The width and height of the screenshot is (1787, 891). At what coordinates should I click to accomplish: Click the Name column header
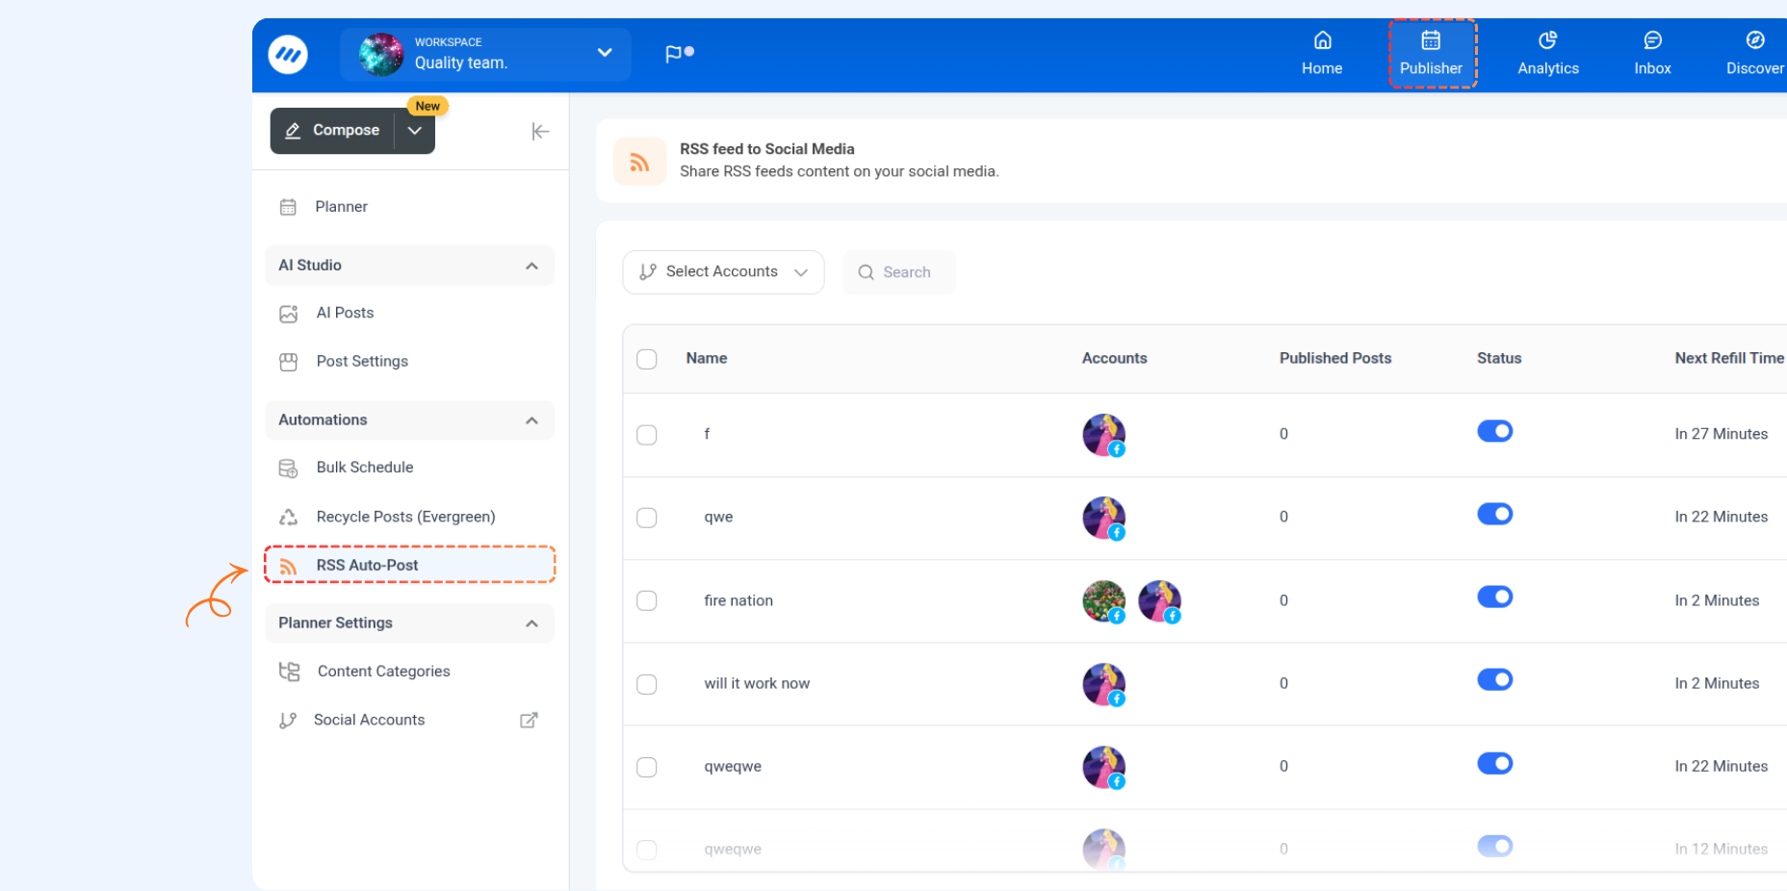(707, 358)
